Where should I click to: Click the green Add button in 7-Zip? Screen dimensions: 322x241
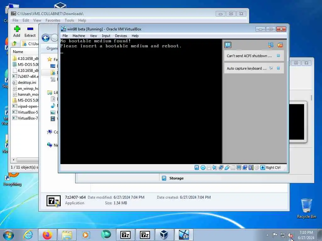point(17,31)
